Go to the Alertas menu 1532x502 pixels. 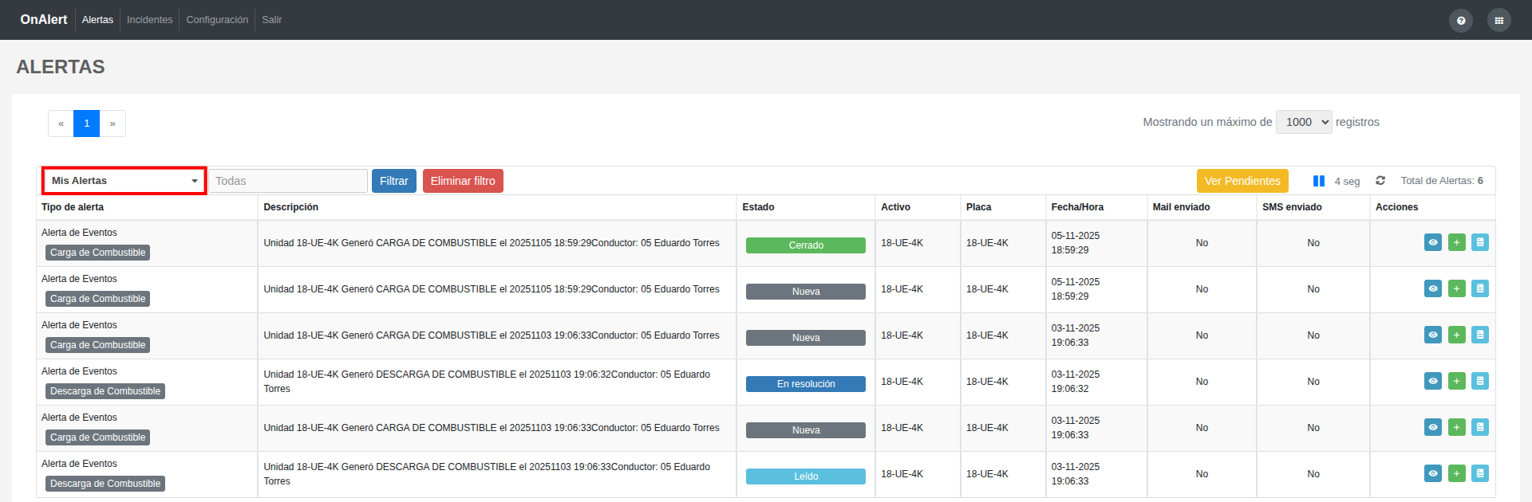(x=97, y=20)
